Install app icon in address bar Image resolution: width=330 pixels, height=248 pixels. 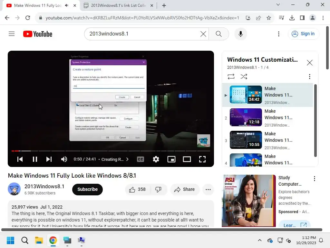(248, 18)
